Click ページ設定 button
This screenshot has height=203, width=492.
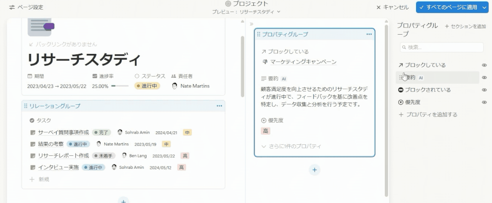(x=26, y=7)
